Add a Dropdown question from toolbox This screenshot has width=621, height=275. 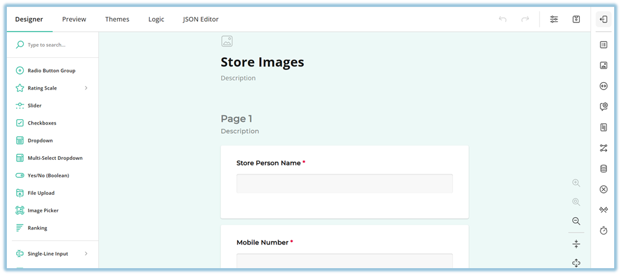pyautogui.click(x=40, y=141)
